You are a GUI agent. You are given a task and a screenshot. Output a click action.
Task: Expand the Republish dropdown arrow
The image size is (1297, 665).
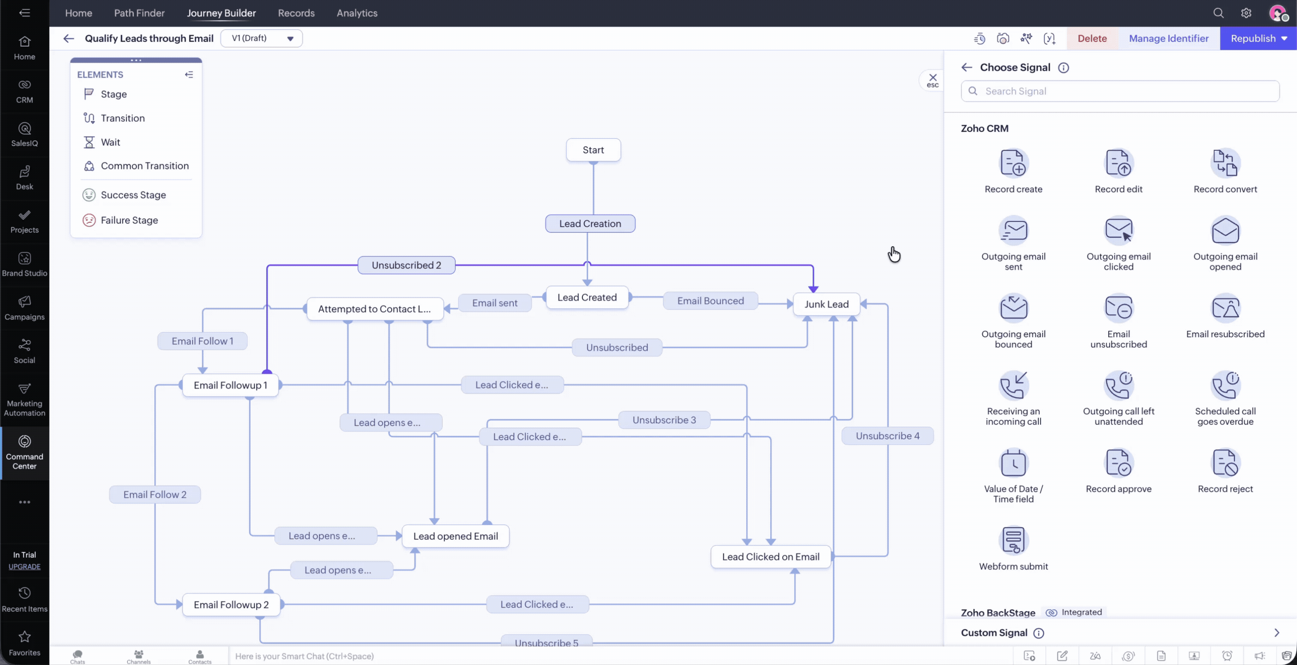click(1284, 38)
